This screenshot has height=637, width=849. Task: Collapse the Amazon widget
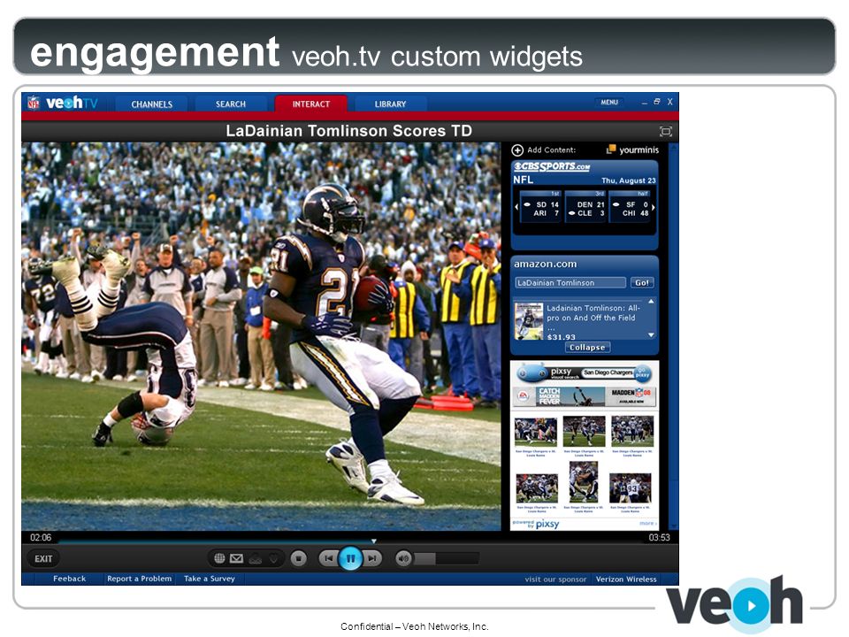tap(587, 347)
